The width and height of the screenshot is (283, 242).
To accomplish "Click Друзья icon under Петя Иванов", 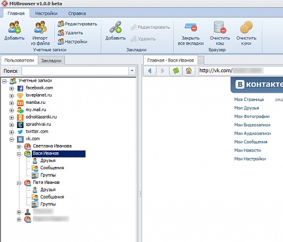I will tap(35, 190).
